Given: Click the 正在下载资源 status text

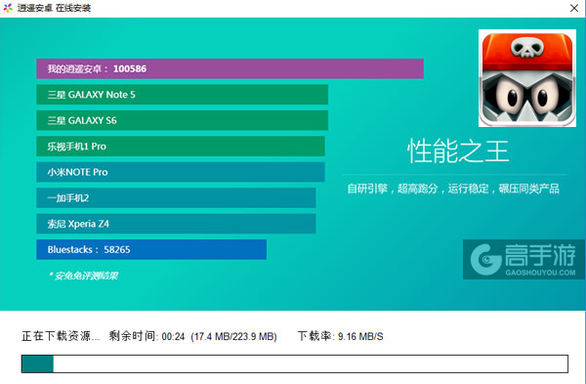Looking at the screenshot, I should click(61, 336).
